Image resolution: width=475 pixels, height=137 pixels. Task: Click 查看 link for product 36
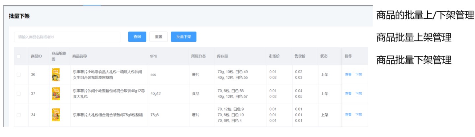pos(348,75)
